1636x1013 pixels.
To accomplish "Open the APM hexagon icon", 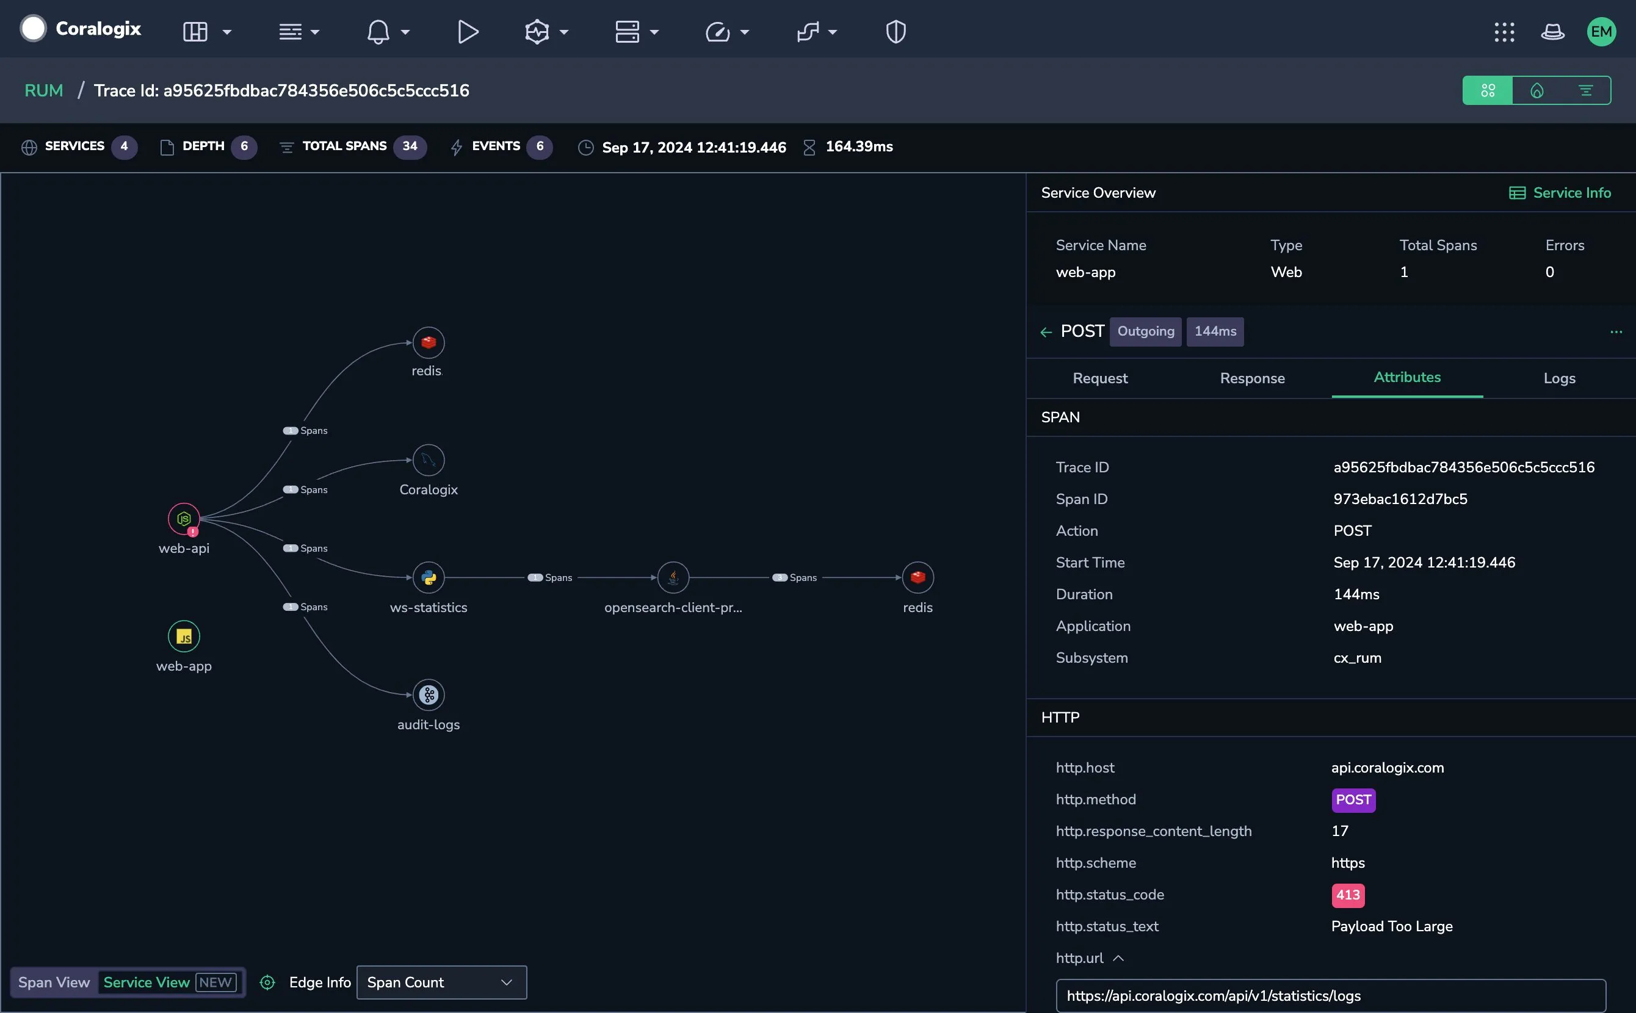I will click(537, 32).
